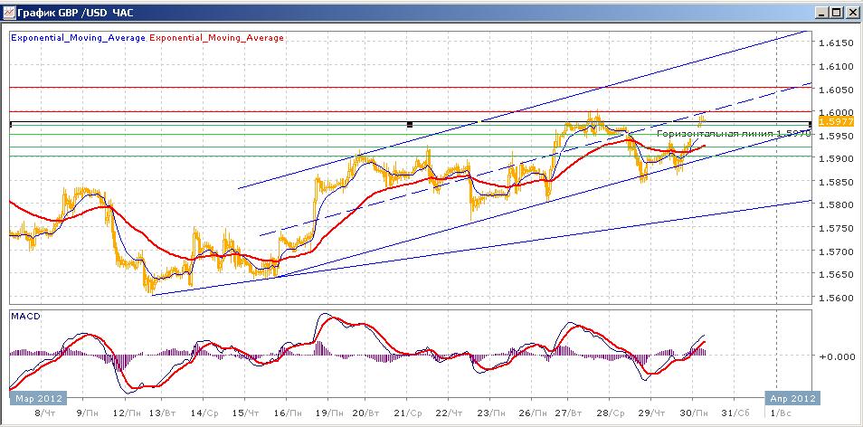This screenshot has height=427, width=863.
Task: Click the 'Апр 2012' month marker
Action: click(x=791, y=398)
